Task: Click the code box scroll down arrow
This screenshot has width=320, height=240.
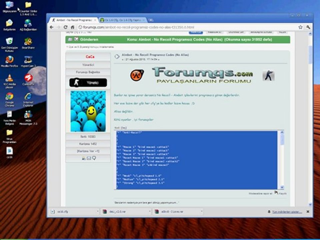Action: coord(282,187)
